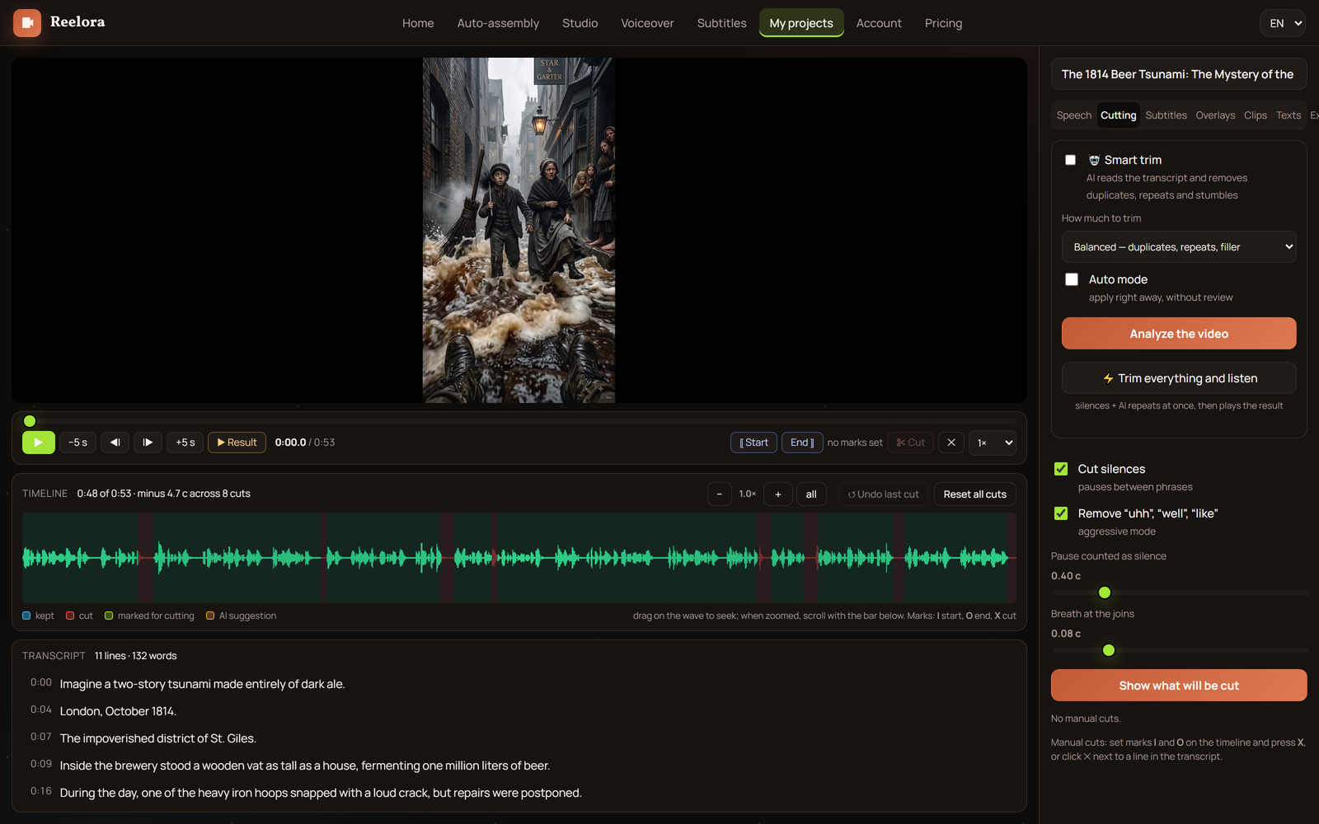Click the "marked for cutting" legend swatch

pos(109,616)
